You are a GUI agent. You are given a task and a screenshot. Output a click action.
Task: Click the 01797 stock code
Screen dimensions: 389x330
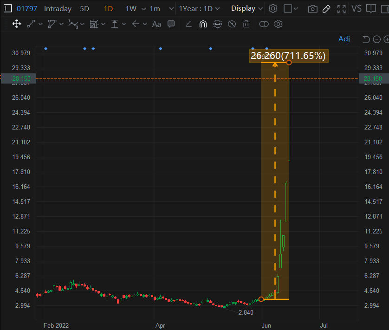27,9
